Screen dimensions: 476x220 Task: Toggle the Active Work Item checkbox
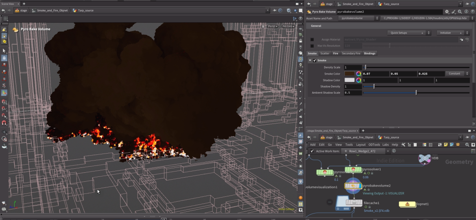312,151
